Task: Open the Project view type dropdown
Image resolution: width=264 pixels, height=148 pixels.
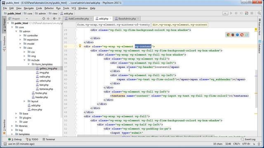Action: [x=27, y=18]
